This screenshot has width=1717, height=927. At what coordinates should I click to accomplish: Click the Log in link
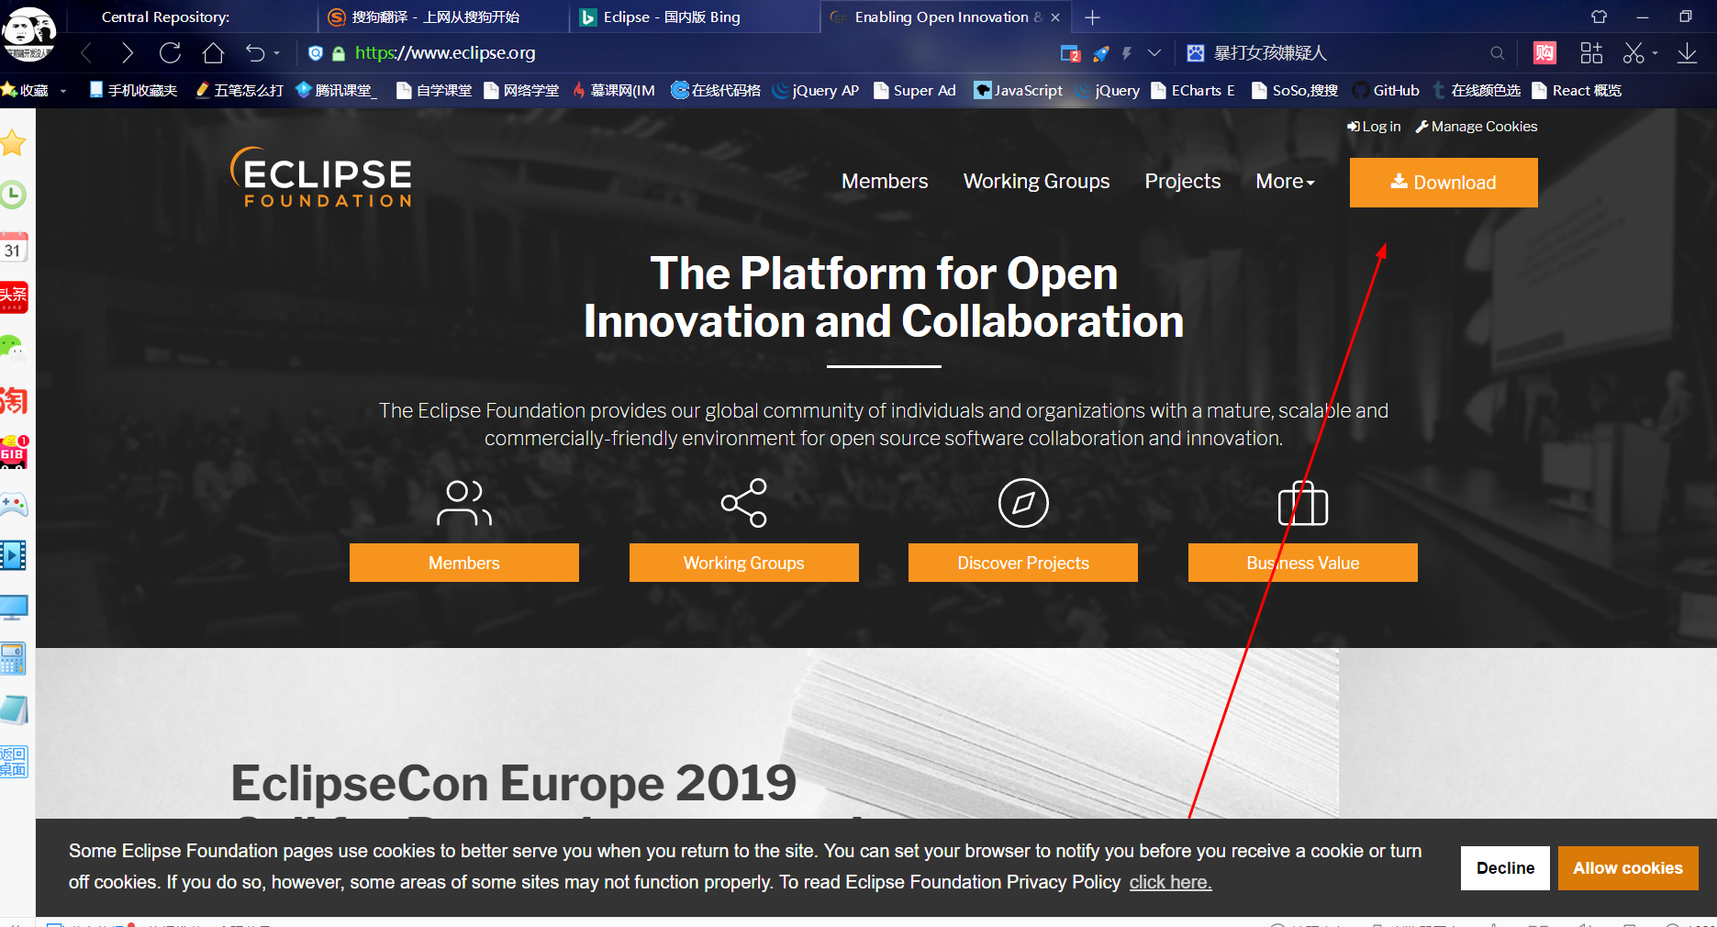pyautogui.click(x=1374, y=127)
